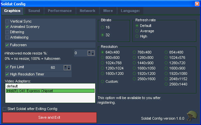Select 854x480 resolution

166,52
